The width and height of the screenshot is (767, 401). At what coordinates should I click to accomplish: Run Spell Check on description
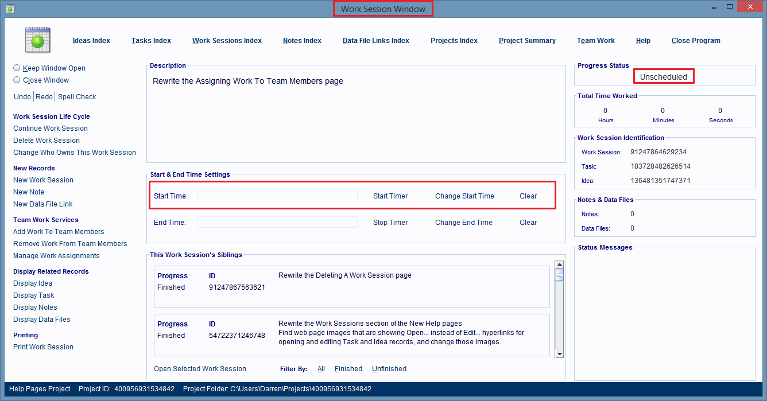[77, 97]
